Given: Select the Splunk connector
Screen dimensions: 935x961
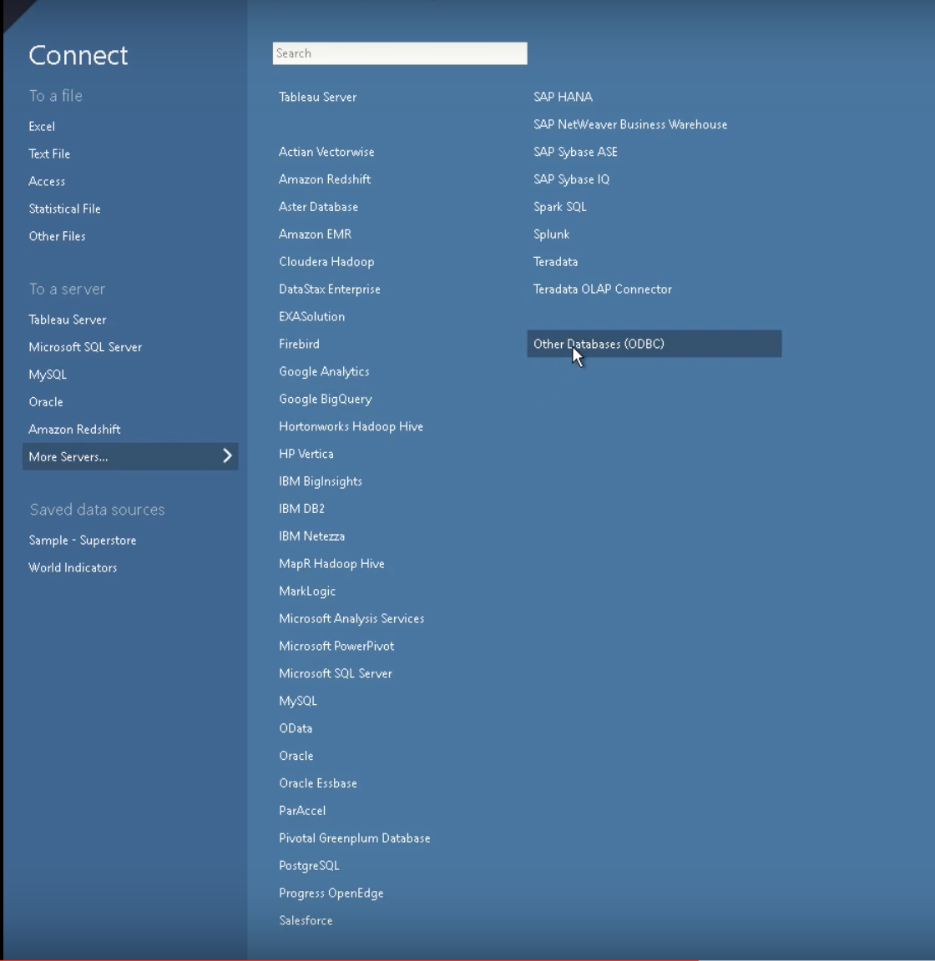Looking at the screenshot, I should pos(551,234).
